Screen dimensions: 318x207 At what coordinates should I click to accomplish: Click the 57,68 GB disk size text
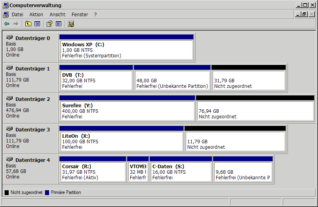pos(16,171)
